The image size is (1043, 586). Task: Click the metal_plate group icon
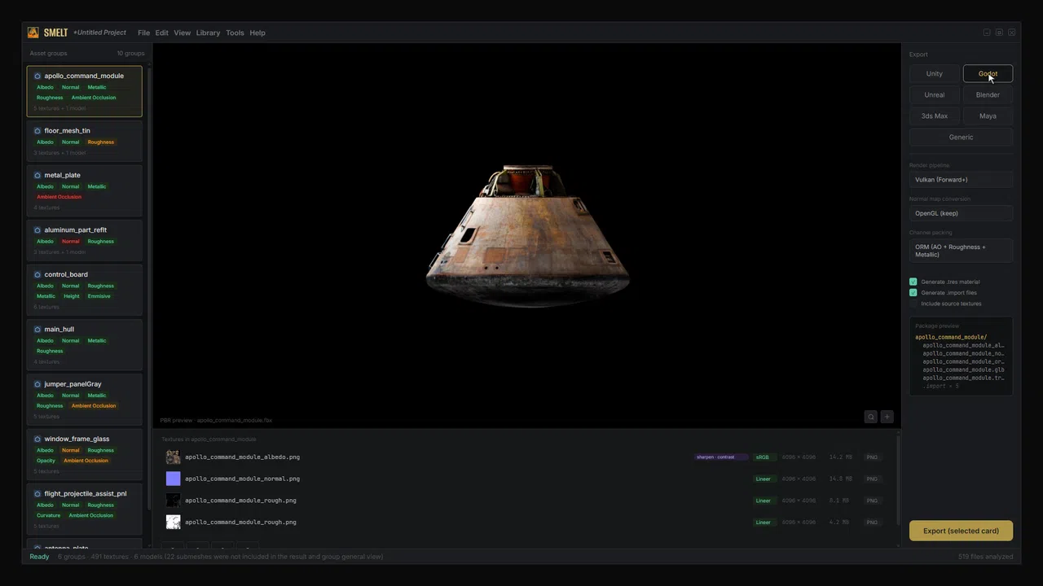click(37, 175)
